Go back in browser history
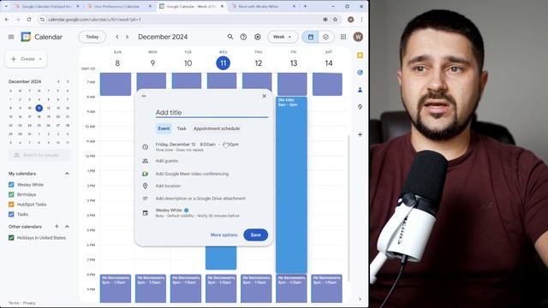 click(8, 20)
